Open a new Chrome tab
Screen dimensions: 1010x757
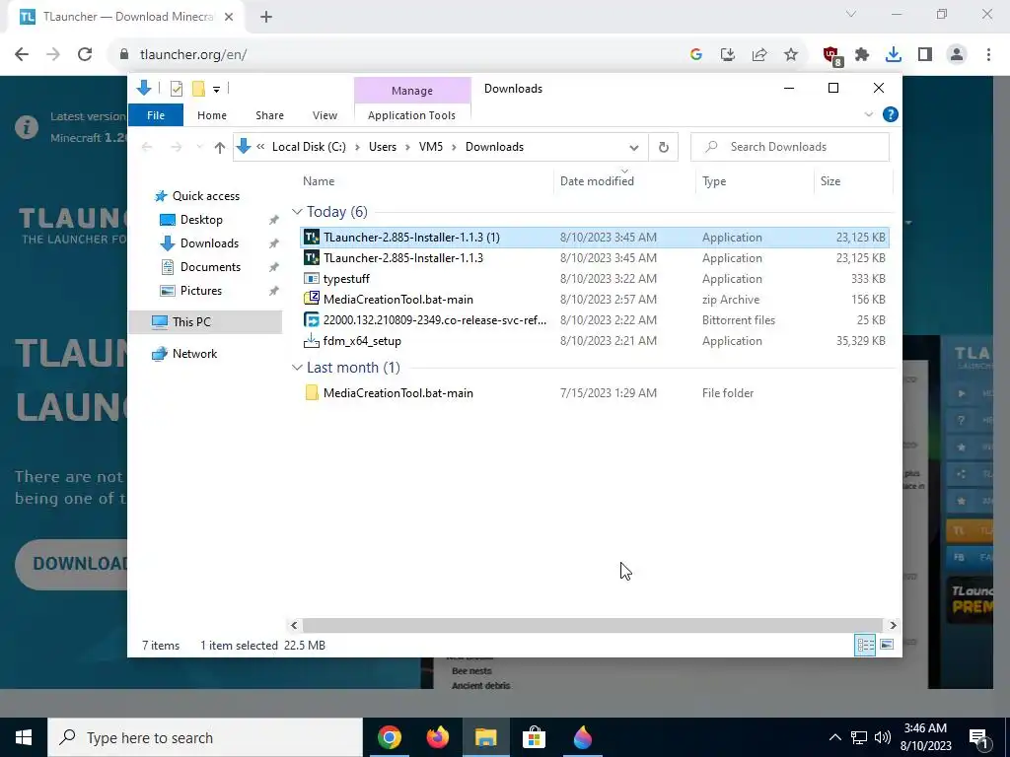point(266,18)
